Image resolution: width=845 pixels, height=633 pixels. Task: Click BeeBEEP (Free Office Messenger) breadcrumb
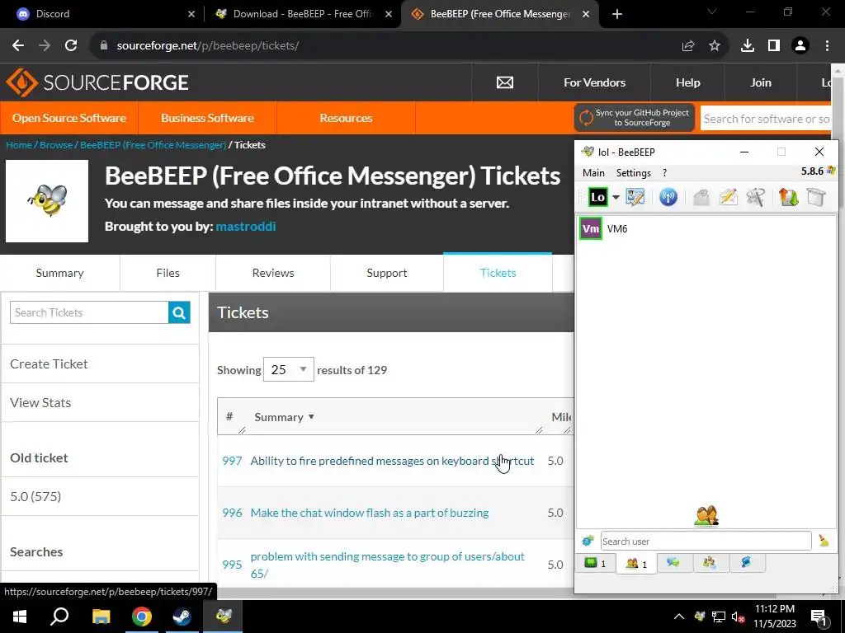[x=153, y=145]
